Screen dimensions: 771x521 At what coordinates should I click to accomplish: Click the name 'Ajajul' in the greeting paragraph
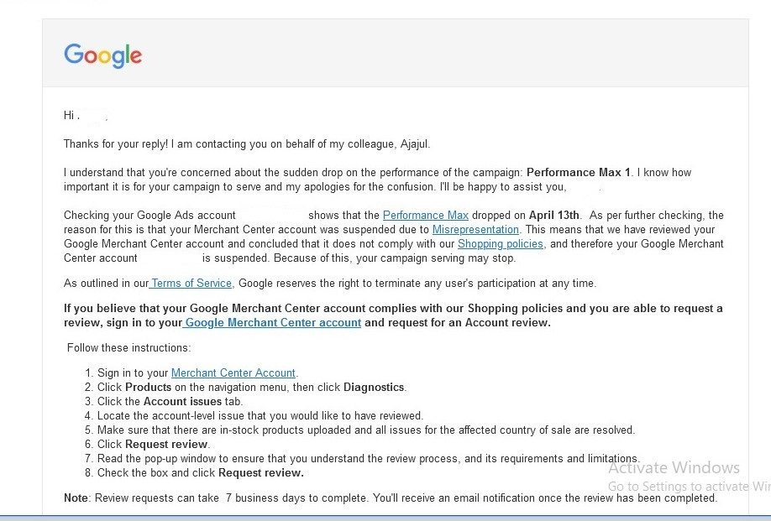[415, 143]
